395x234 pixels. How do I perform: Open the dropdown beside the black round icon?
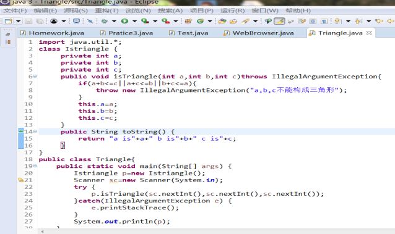64,21
